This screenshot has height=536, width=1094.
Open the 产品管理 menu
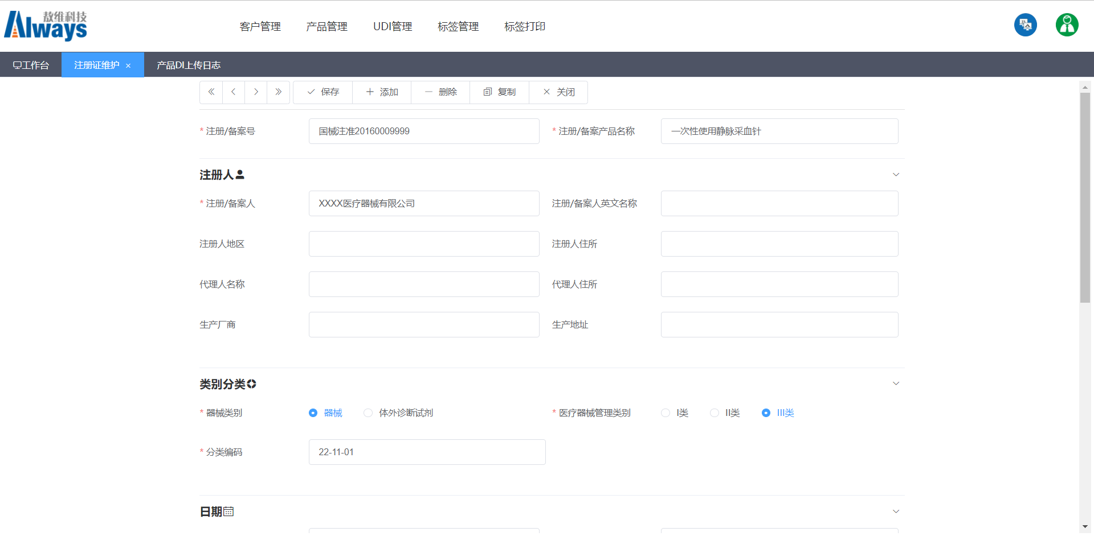coord(327,27)
